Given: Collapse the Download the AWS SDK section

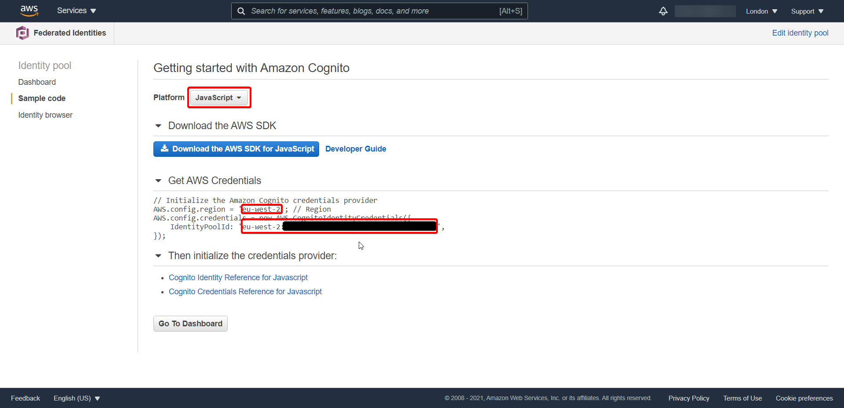Looking at the screenshot, I should pyautogui.click(x=159, y=126).
